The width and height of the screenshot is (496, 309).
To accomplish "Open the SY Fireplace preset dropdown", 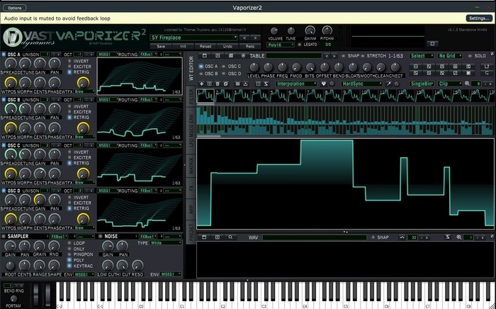I will tap(193, 38).
